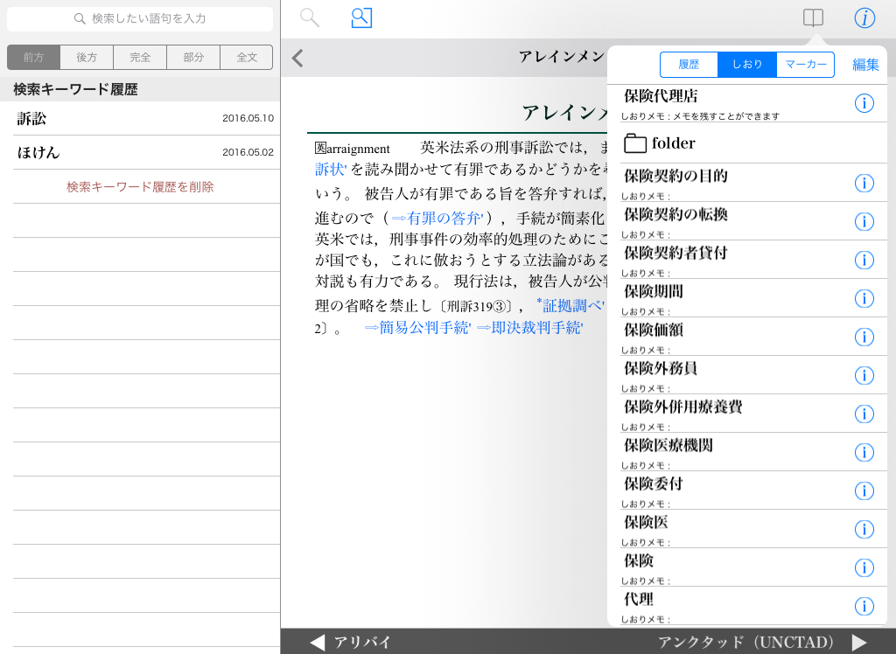
Task: Focus the search keyword input field
Action: pyautogui.click(x=140, y=18)
